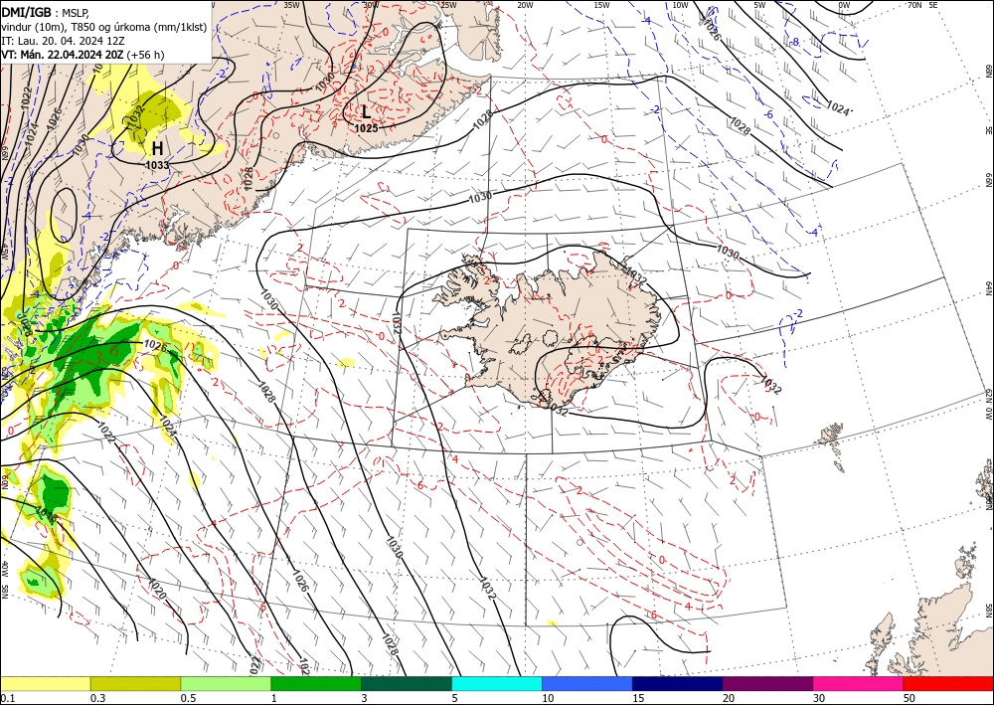
Task: Pick the cyan 5–10 legend swatch
Action: point(497,683)
